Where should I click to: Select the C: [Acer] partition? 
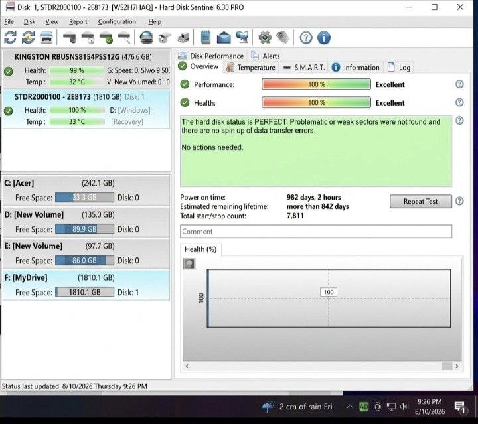pos(86,190)
